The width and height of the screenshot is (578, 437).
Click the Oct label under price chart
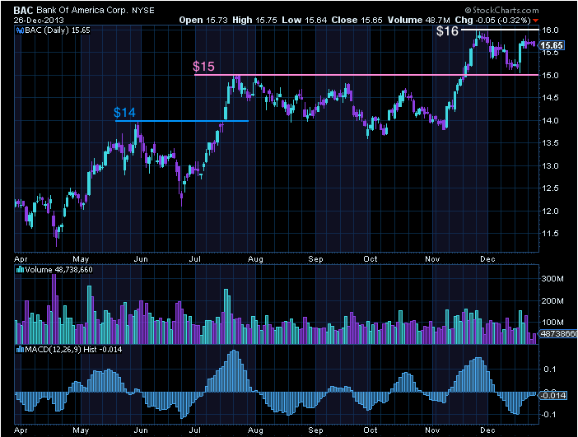[x=370, y=259]
